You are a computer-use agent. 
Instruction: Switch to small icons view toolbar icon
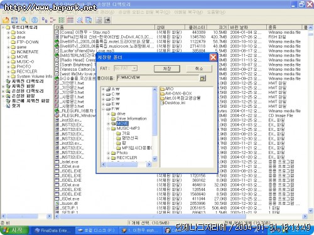click(x=53, y=20)
